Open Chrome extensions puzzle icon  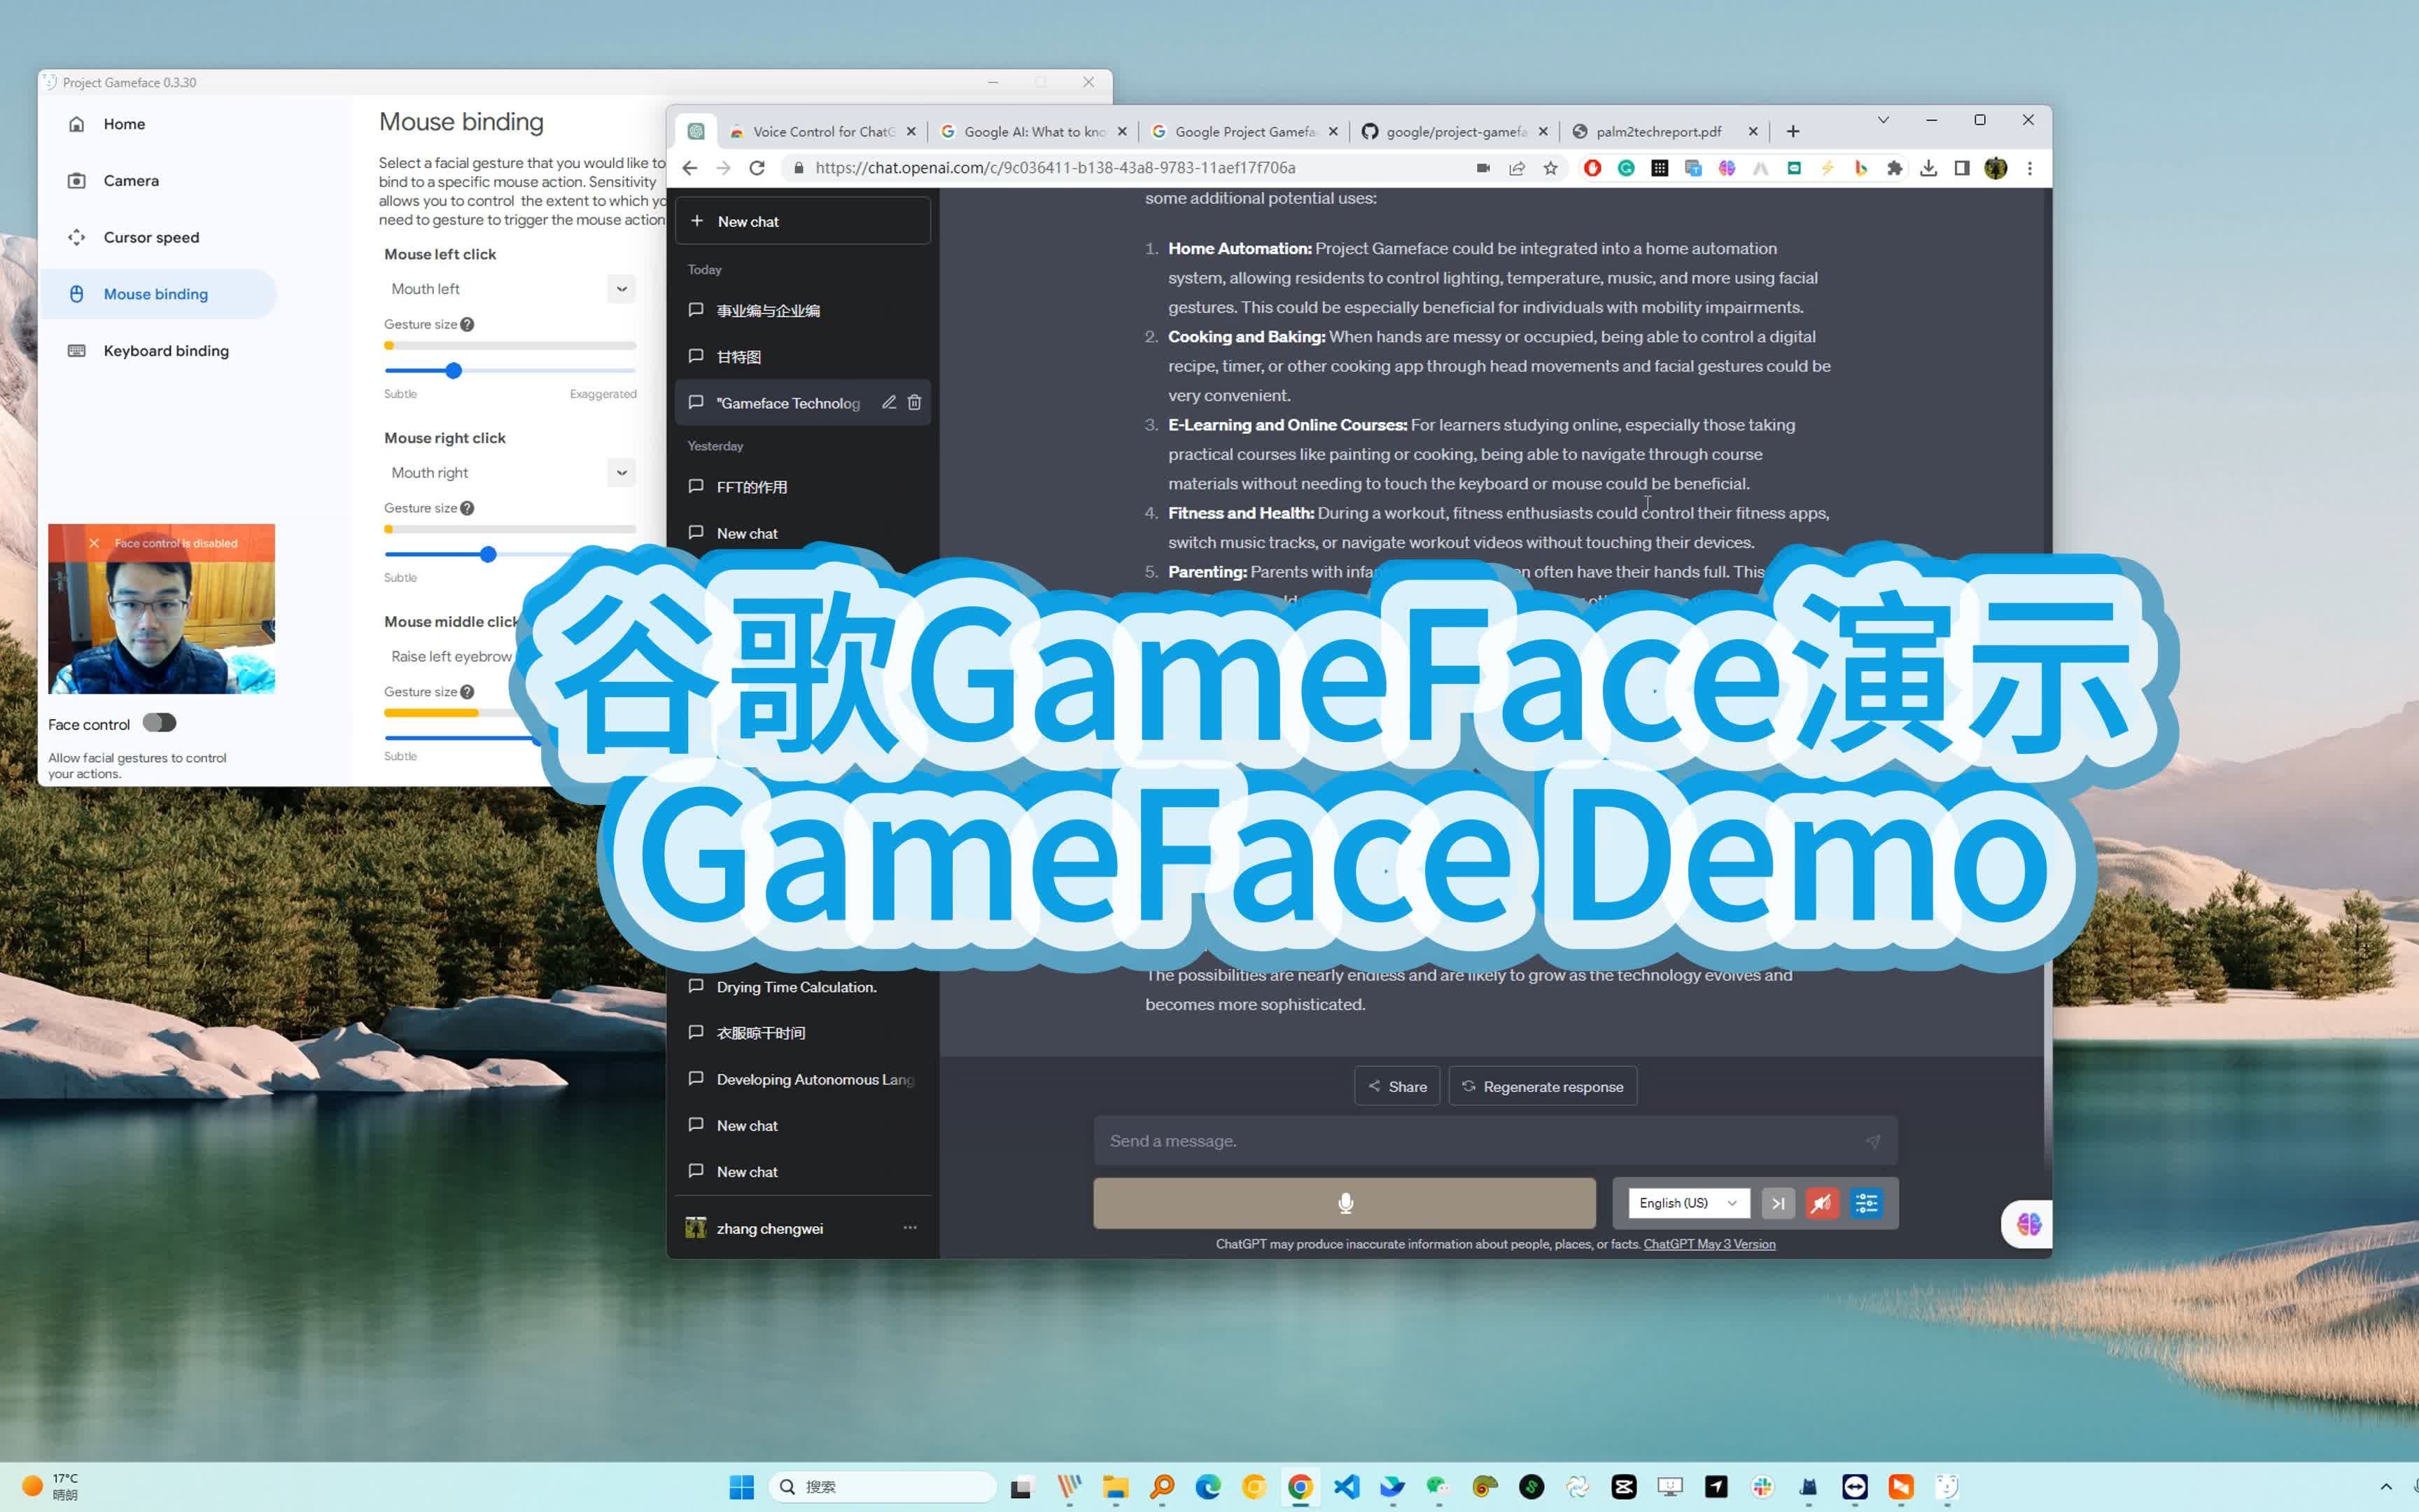1894,168
